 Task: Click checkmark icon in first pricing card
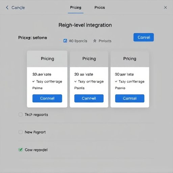pyautogui.click(x=33, y=81)
